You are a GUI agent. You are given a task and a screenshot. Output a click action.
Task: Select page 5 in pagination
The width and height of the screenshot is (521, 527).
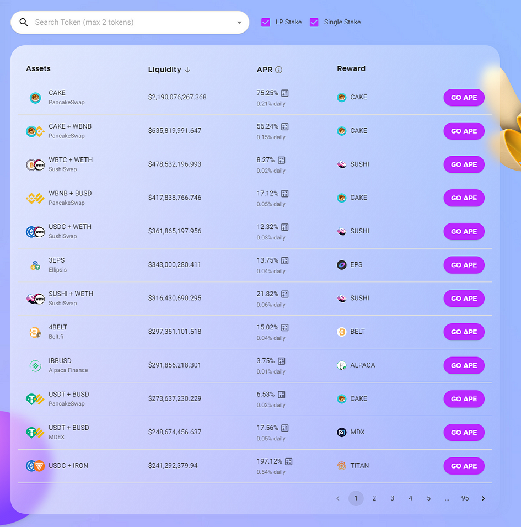coord(429,498)
